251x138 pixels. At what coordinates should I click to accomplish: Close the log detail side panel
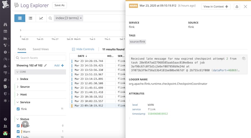(245, 7)
